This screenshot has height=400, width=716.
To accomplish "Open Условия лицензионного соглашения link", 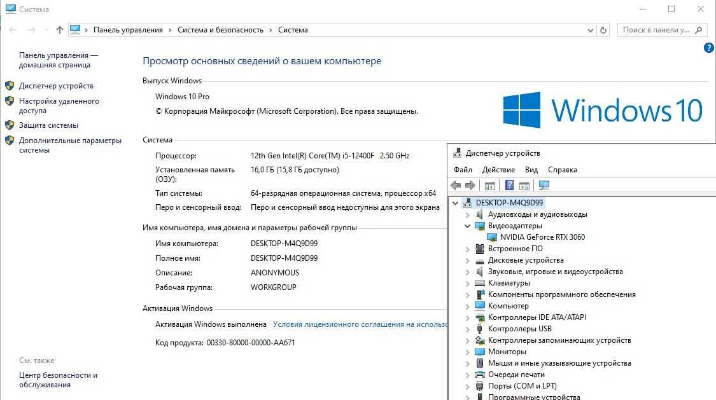I will [x=360, y=324].
